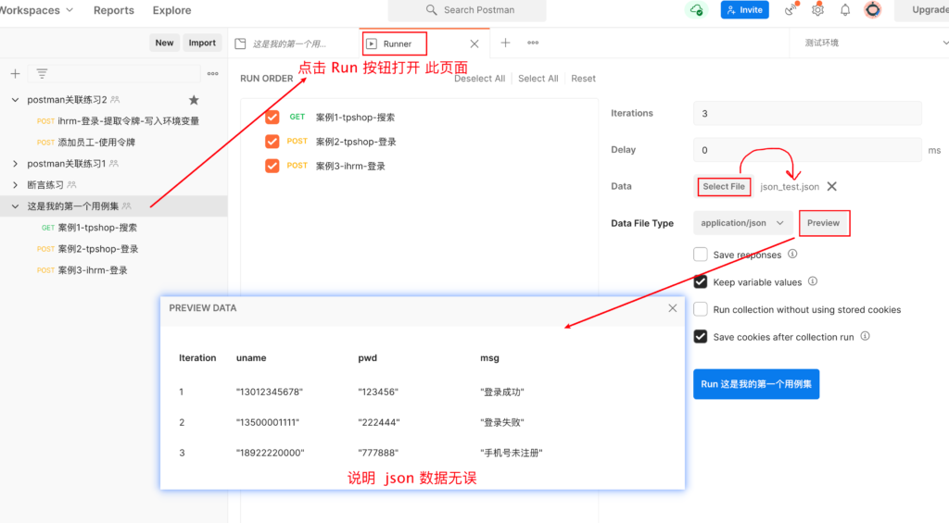Open the application/json data file type dropdown

click(x=742, y=223)
